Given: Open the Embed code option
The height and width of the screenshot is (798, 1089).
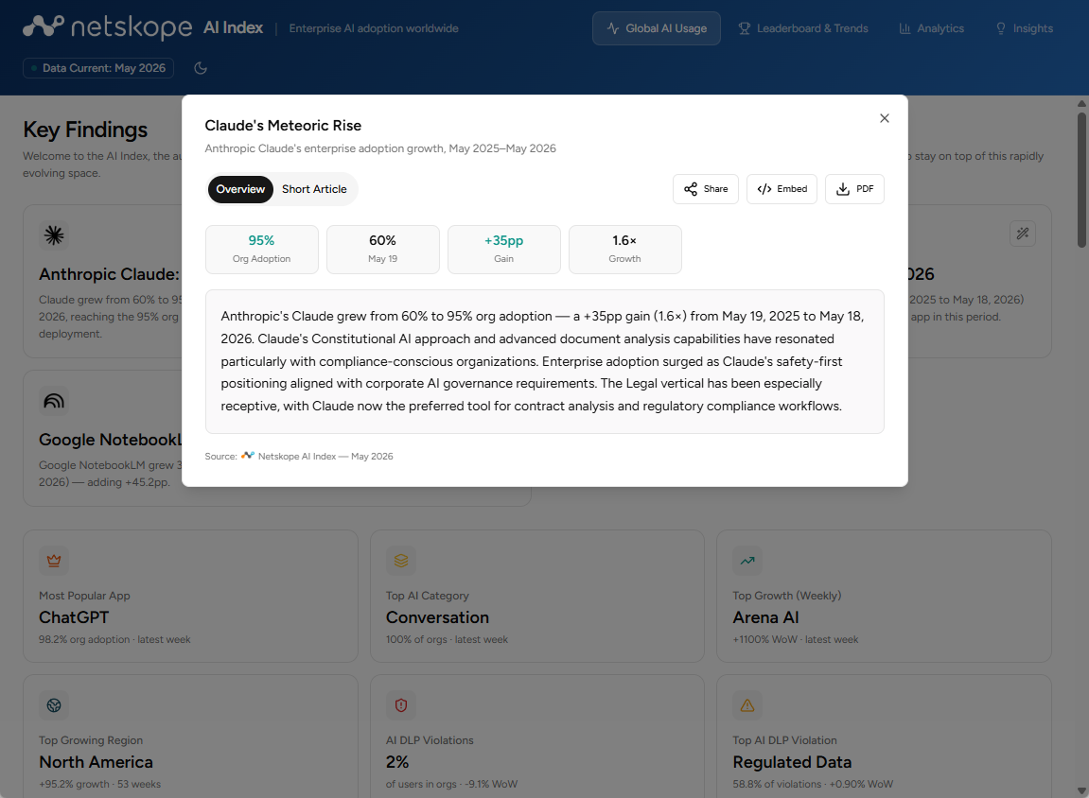Looking at the screenshot, I should [x=782, y=189].
